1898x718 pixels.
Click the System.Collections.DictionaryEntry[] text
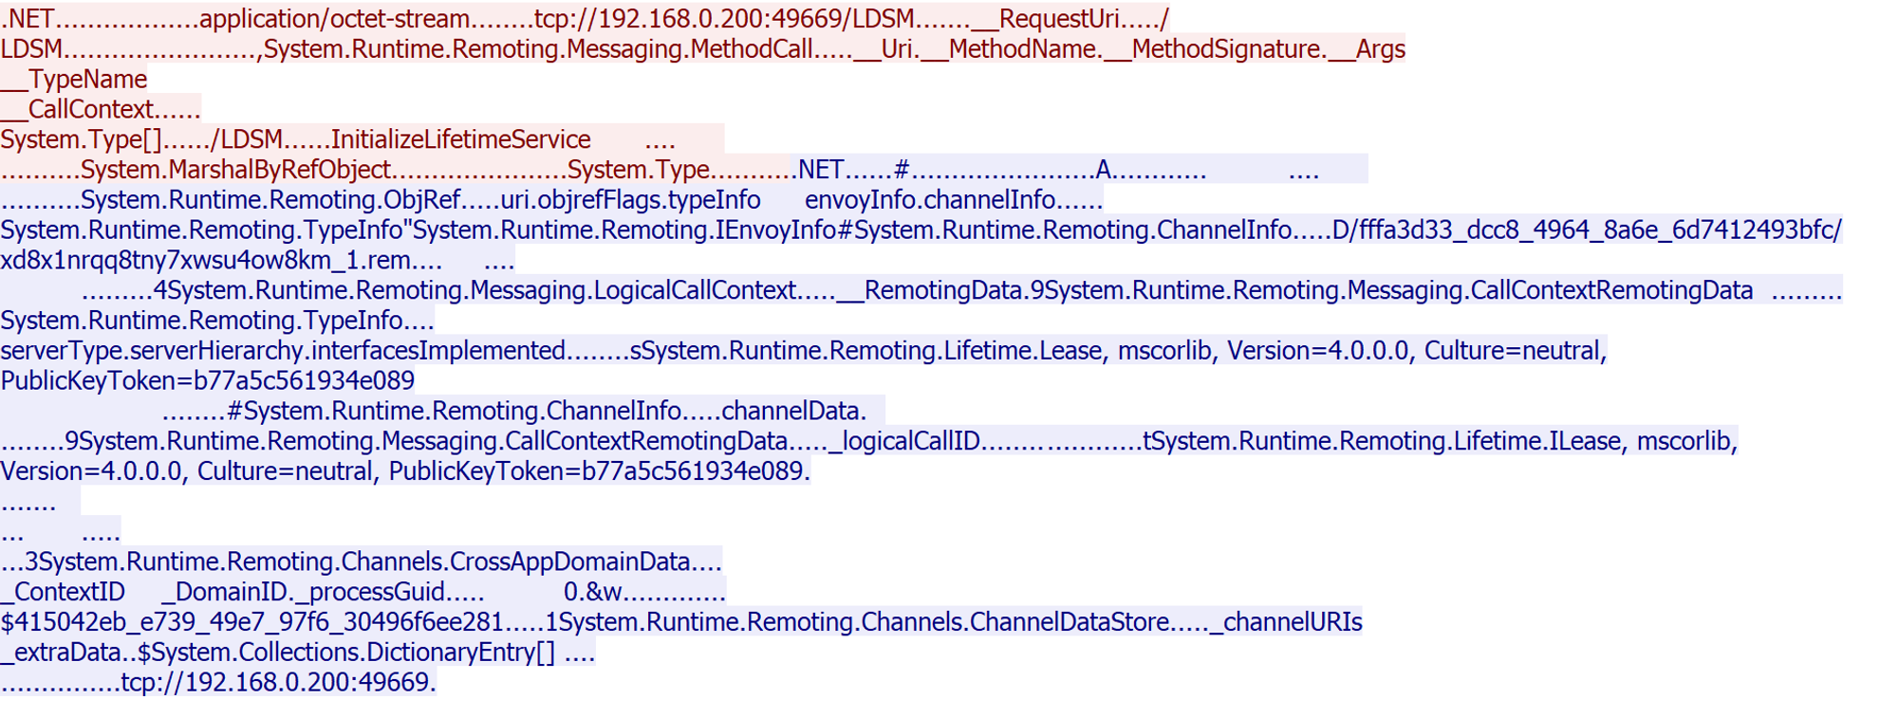[346, 654]
